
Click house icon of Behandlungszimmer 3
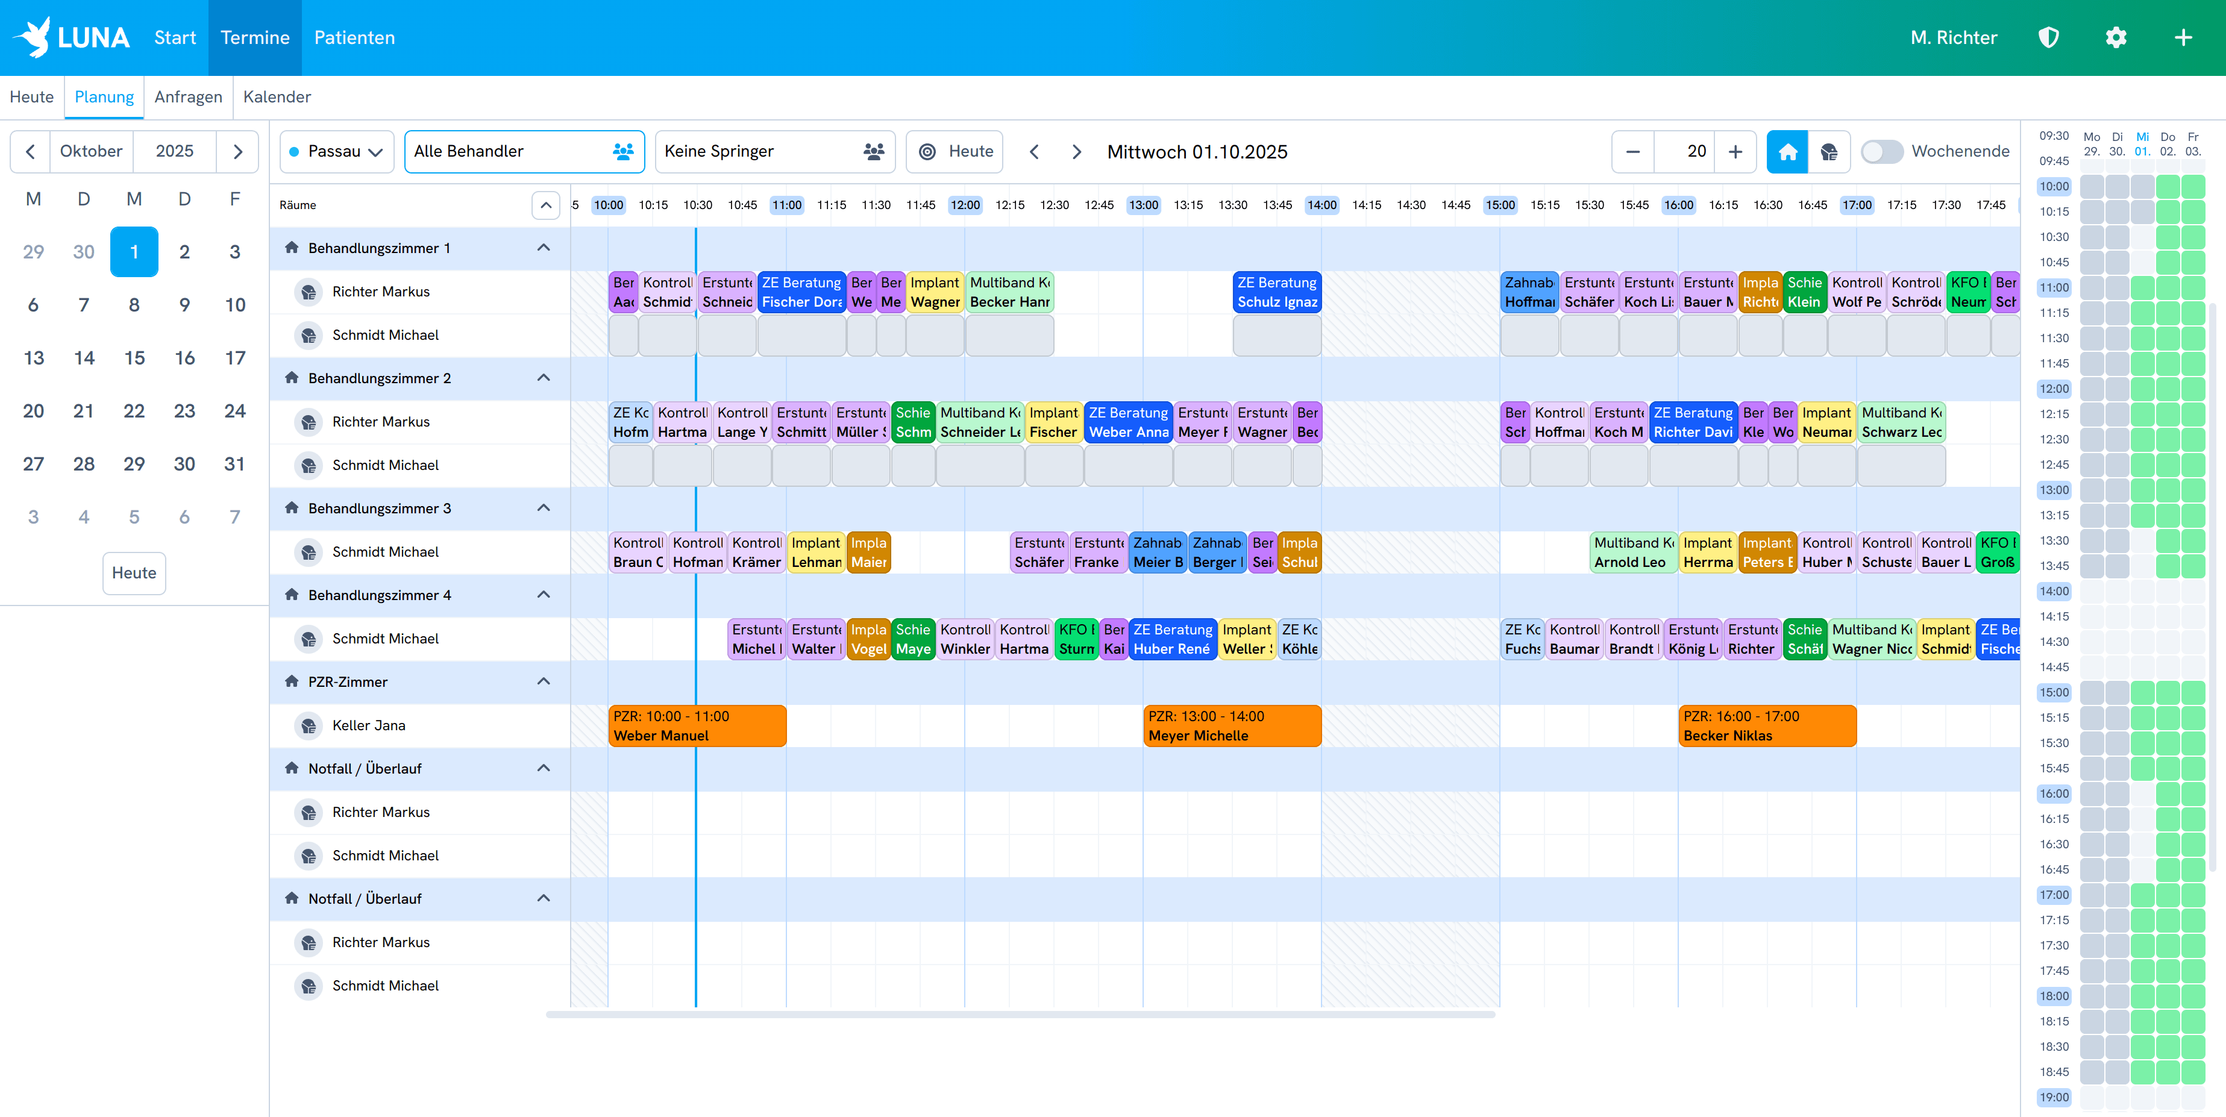(292, 508)
